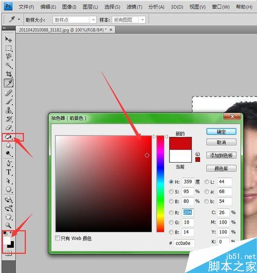This screenshot has width=257, height=273.
Task: Select the Crop tool
Action: 9,74
